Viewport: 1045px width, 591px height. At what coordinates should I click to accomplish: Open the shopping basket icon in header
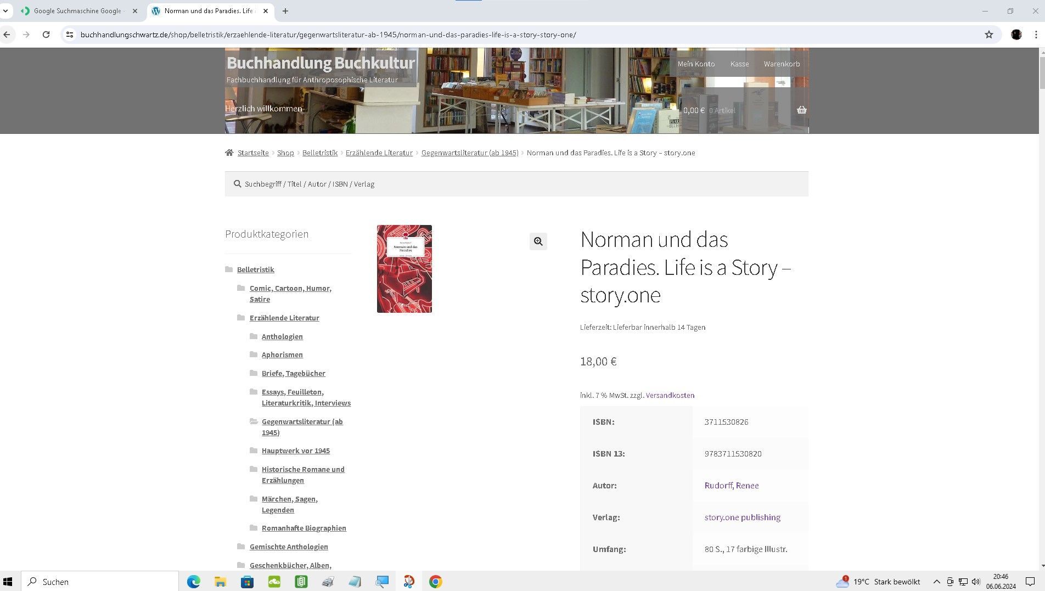(801, 110)
